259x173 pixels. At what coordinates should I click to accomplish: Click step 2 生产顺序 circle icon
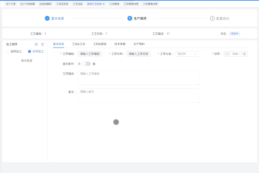pyautogui.click(x=130, y=18)
